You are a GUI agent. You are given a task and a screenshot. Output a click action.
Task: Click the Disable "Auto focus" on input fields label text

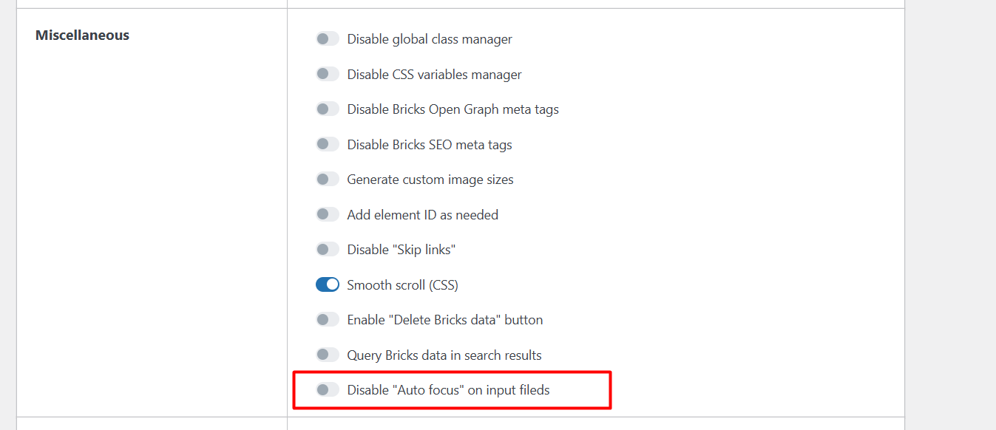[x=449, y=390]
